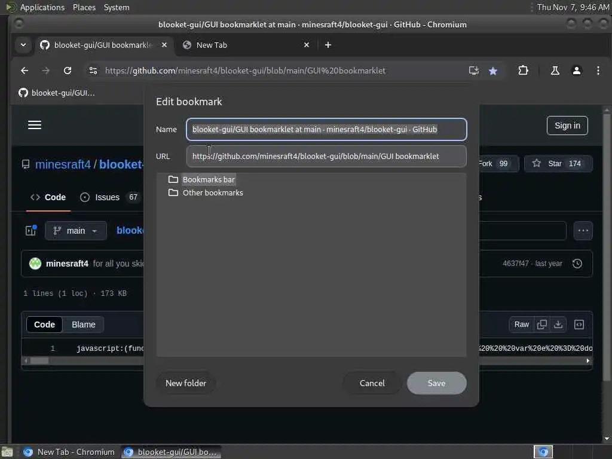This screenshot has width=612, height=459.
Task: Open the main branch dropdown
Action: (76, 231)
